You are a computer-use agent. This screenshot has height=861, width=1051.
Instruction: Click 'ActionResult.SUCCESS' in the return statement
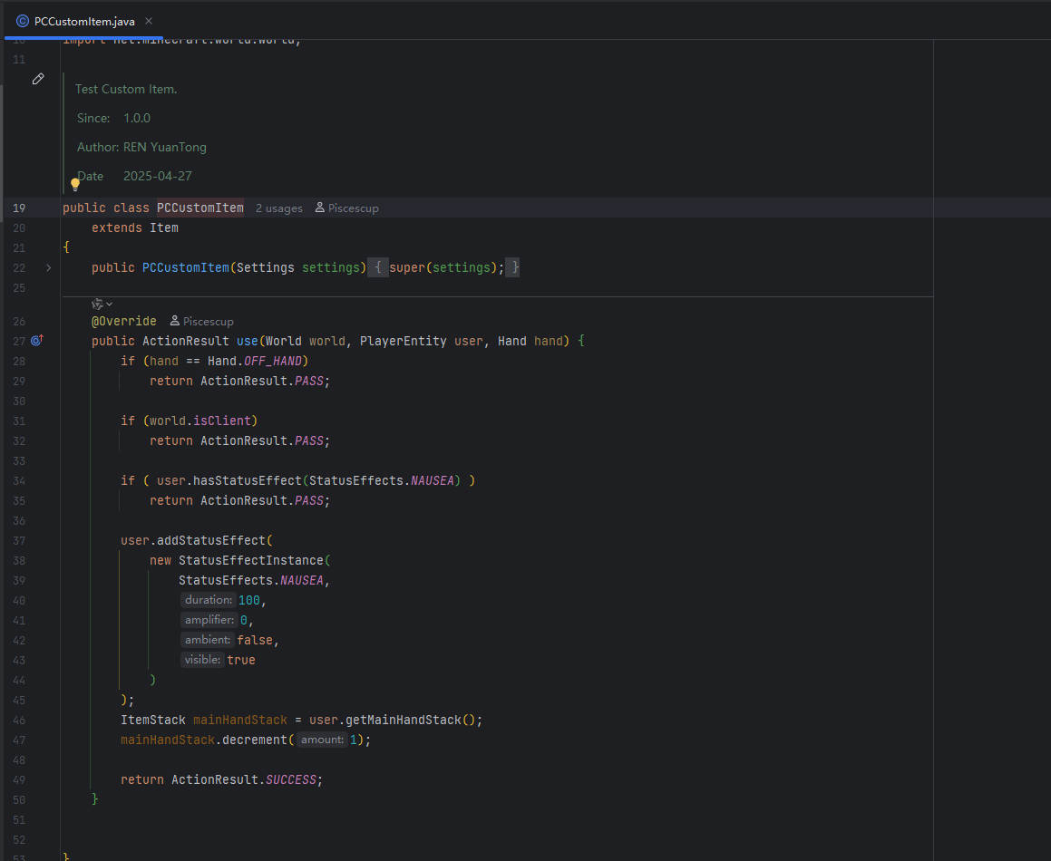click(244, 780)
